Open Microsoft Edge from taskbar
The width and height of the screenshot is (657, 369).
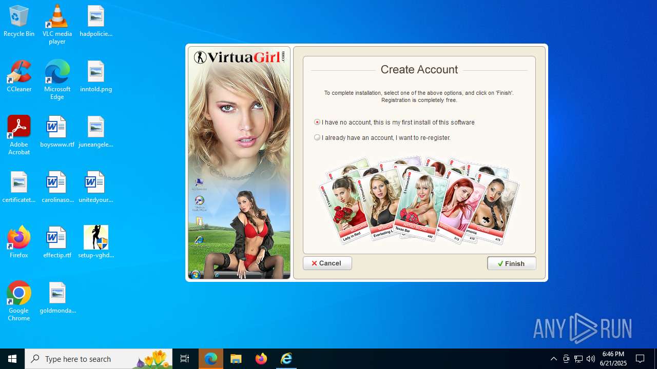tap(211, 359)
